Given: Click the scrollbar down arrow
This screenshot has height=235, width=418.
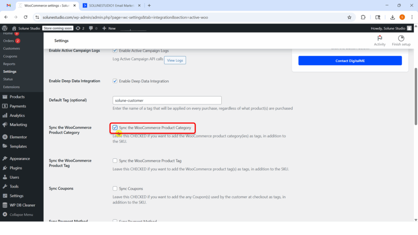Looking at the screenshot, I should (416, 220).
